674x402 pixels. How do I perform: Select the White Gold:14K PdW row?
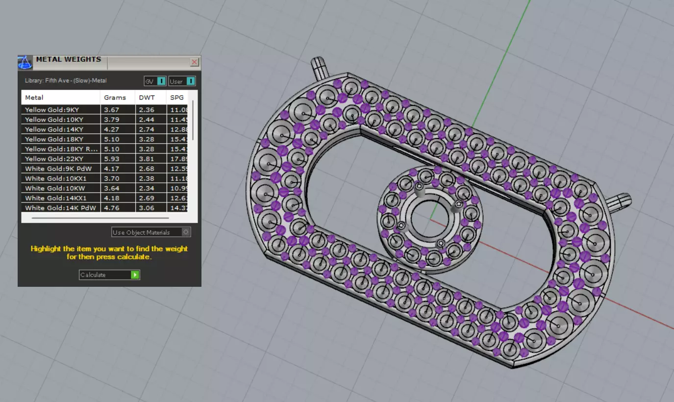pos(105,208)
